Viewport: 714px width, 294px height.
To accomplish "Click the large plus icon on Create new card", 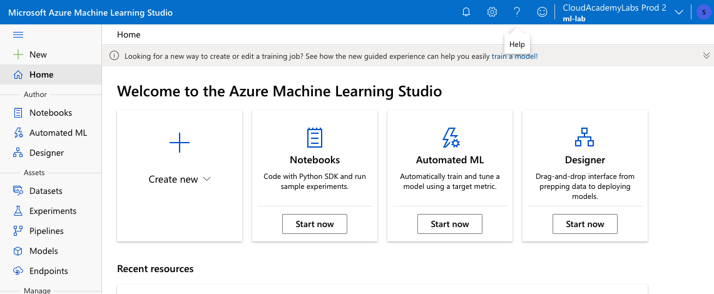I will pyautogui.click(x=180, y=143).
